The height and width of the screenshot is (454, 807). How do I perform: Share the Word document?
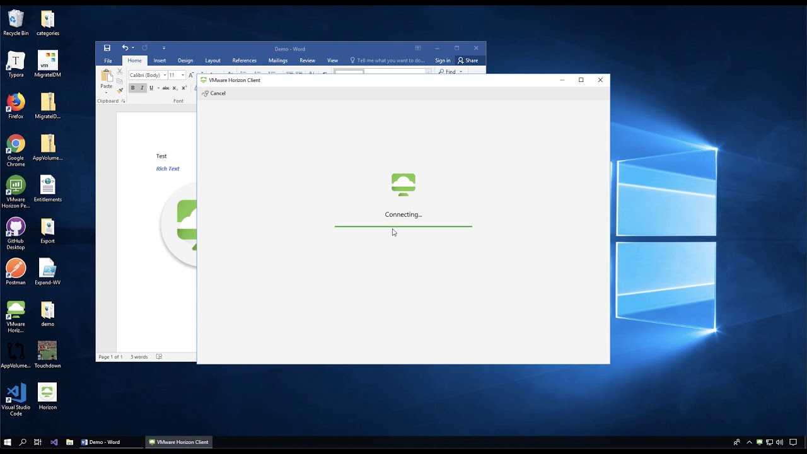pyautogui.click(x=468, y=61)
